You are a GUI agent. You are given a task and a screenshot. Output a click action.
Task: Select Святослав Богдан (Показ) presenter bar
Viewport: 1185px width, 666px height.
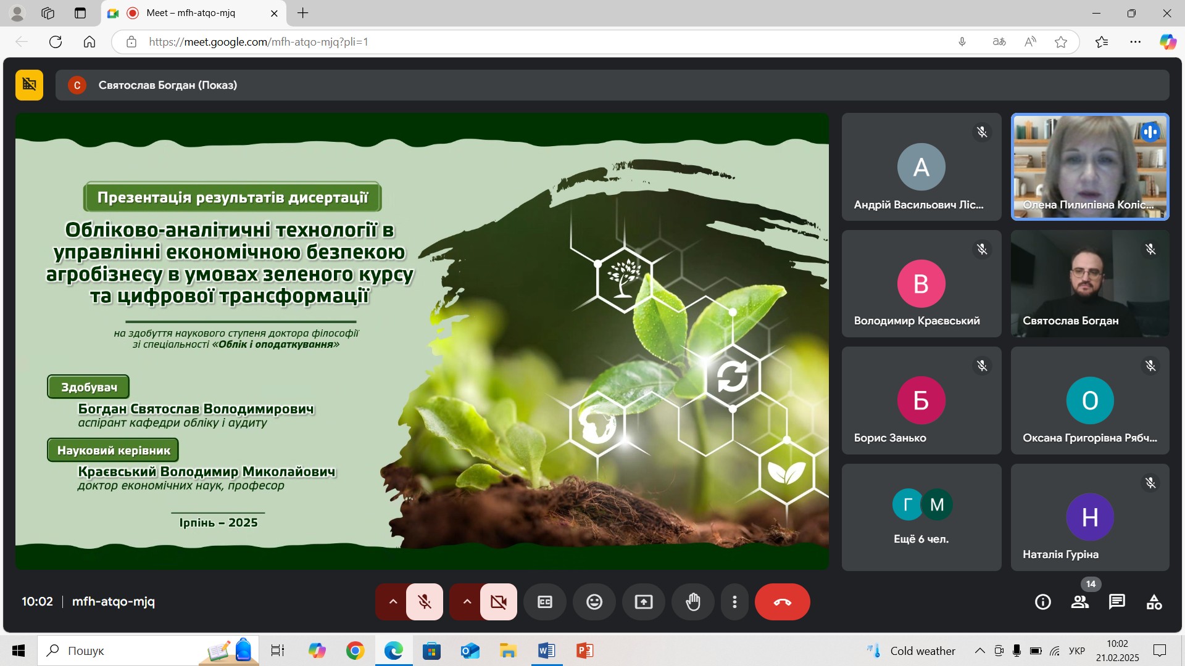pyautogui.click(x=612, y=84)
